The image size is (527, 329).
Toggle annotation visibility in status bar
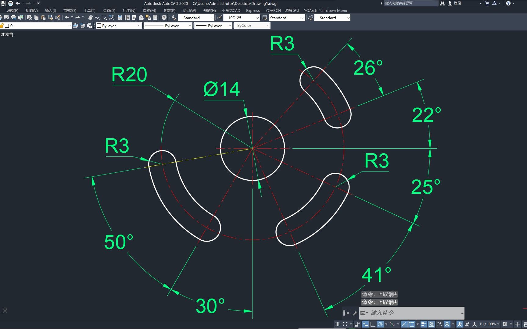(x=460, y=324)
